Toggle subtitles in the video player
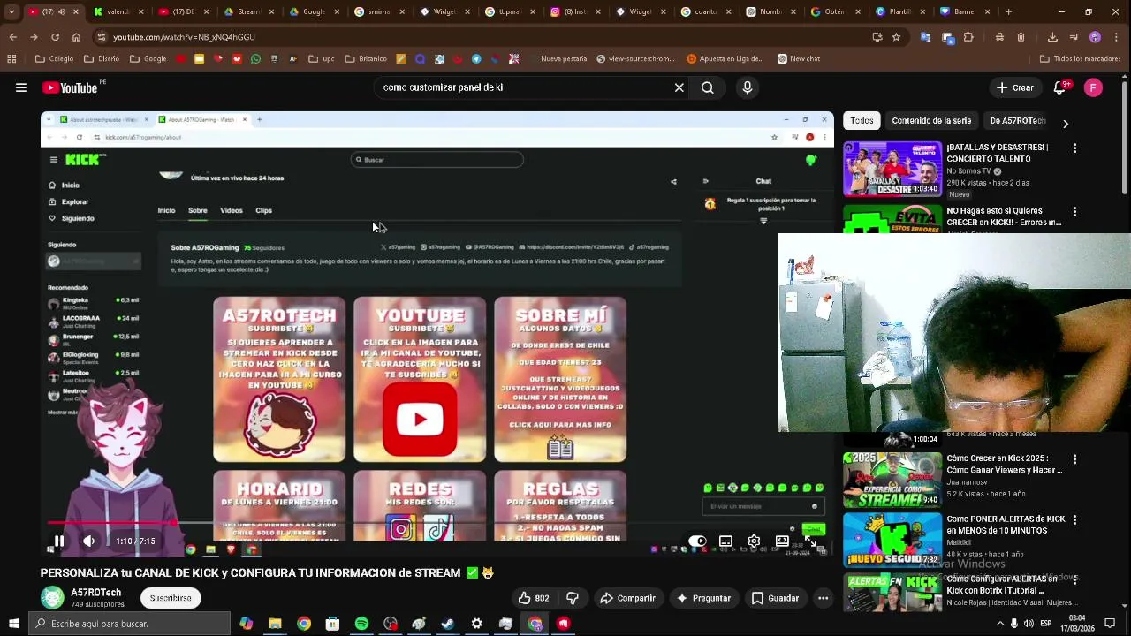The width and height of the screenshot is (1131, 636). point(725,541)
